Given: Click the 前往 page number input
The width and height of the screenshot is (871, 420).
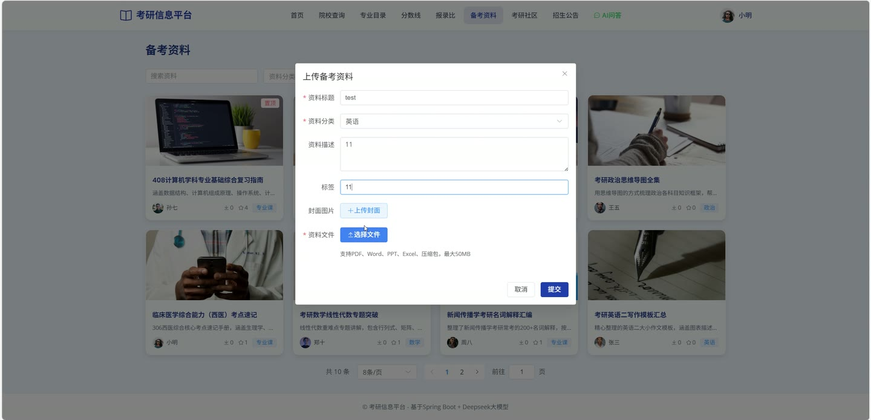Looking at the screenshot, I should click(x=521, y=372).
